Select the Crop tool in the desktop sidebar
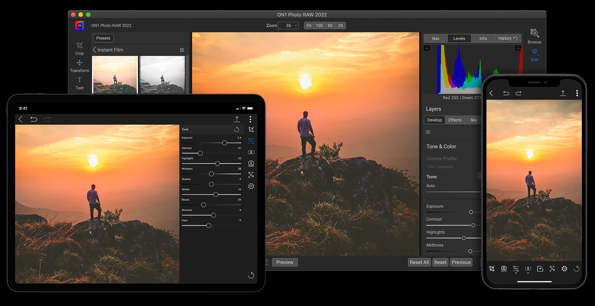Image resolution: width=595 pixels, height=306 pixels. click(x=79, y=48)
